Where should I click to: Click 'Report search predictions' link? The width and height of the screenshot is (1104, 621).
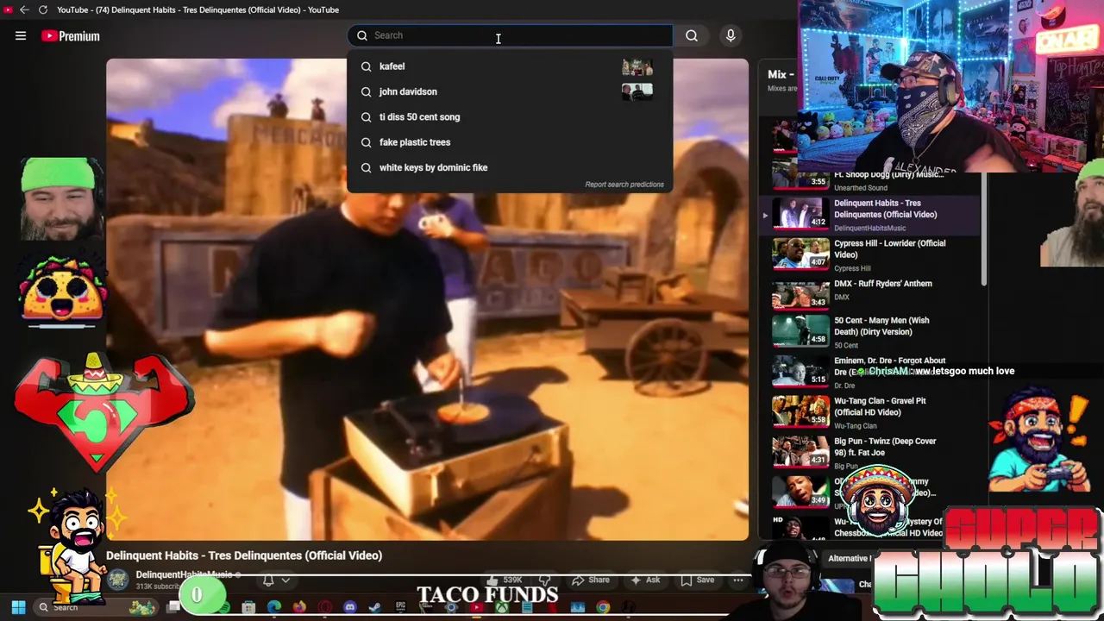point(624,184)
